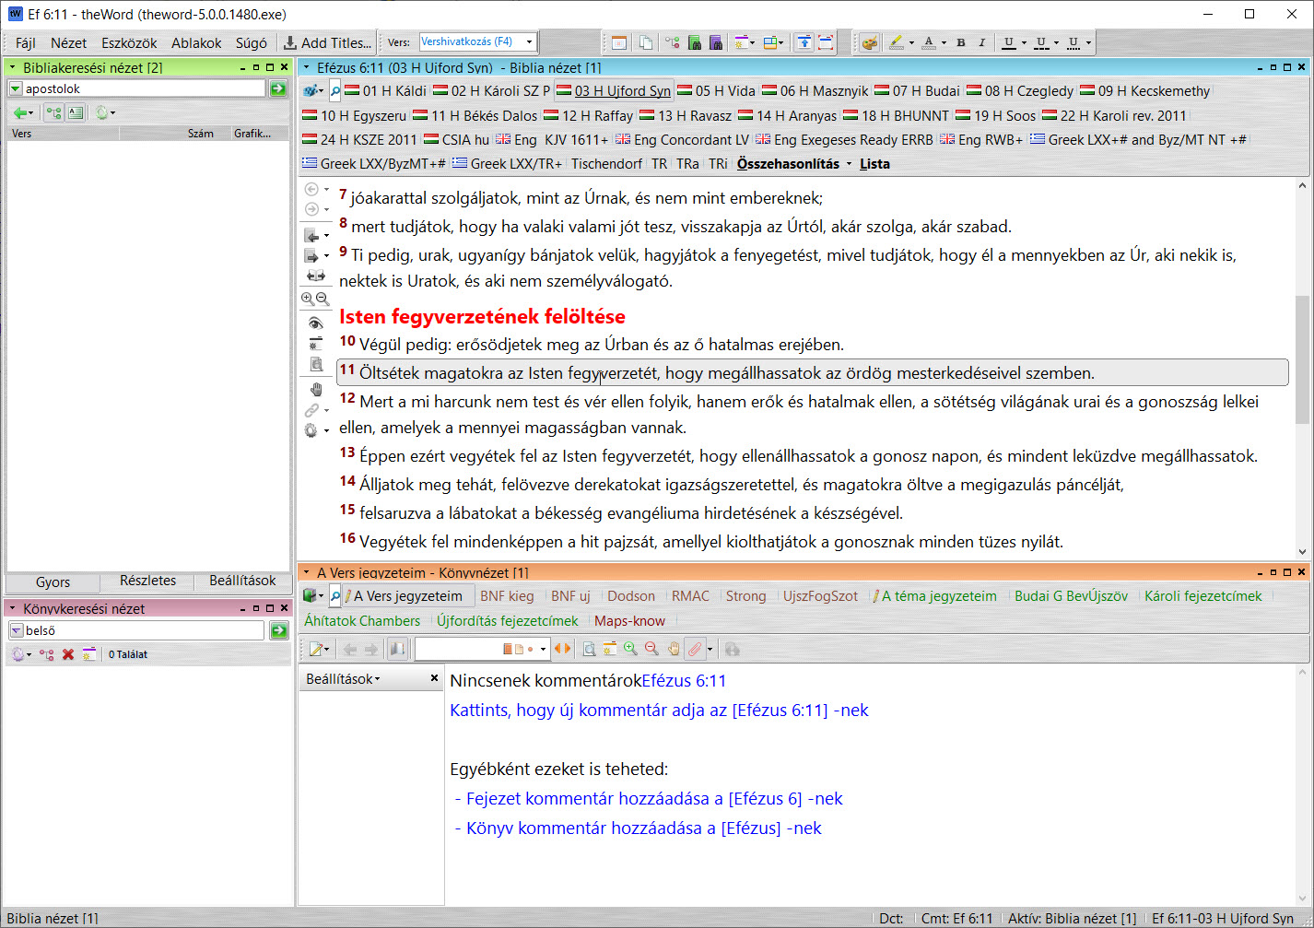Open the Lista view link
1314x928 pixels.
point(874,163)
